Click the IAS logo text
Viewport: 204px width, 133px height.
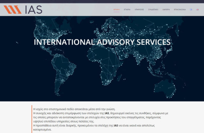click(33, 10)
